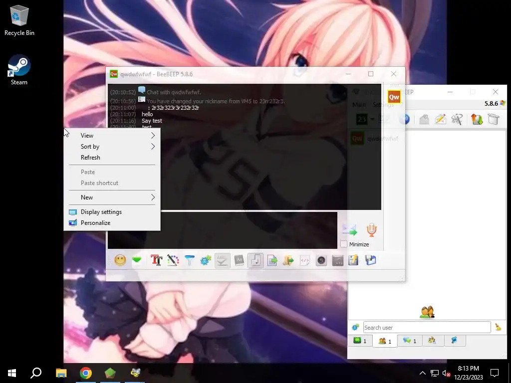Screen dimensions: 511x383
Task: Click the 'Say test' chat message
Action: tap(152, 121)
